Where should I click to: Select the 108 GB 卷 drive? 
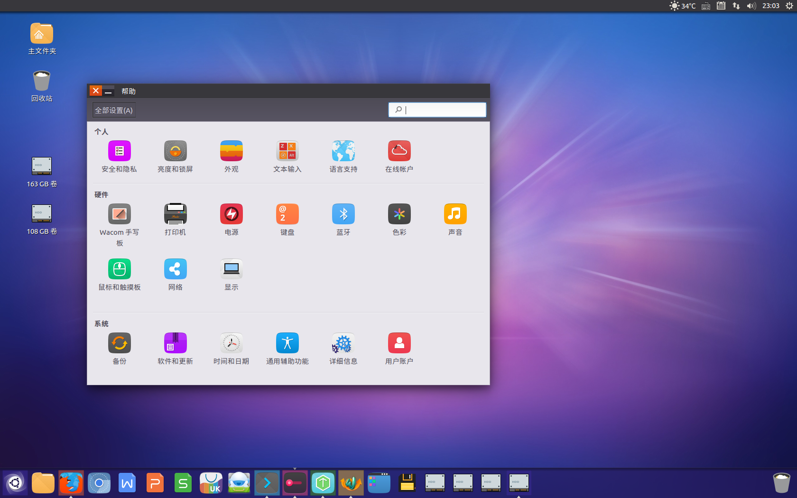click(42, 220)
